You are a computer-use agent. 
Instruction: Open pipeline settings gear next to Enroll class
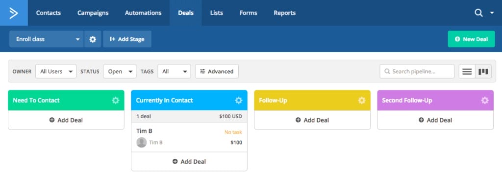pos(93,39)
